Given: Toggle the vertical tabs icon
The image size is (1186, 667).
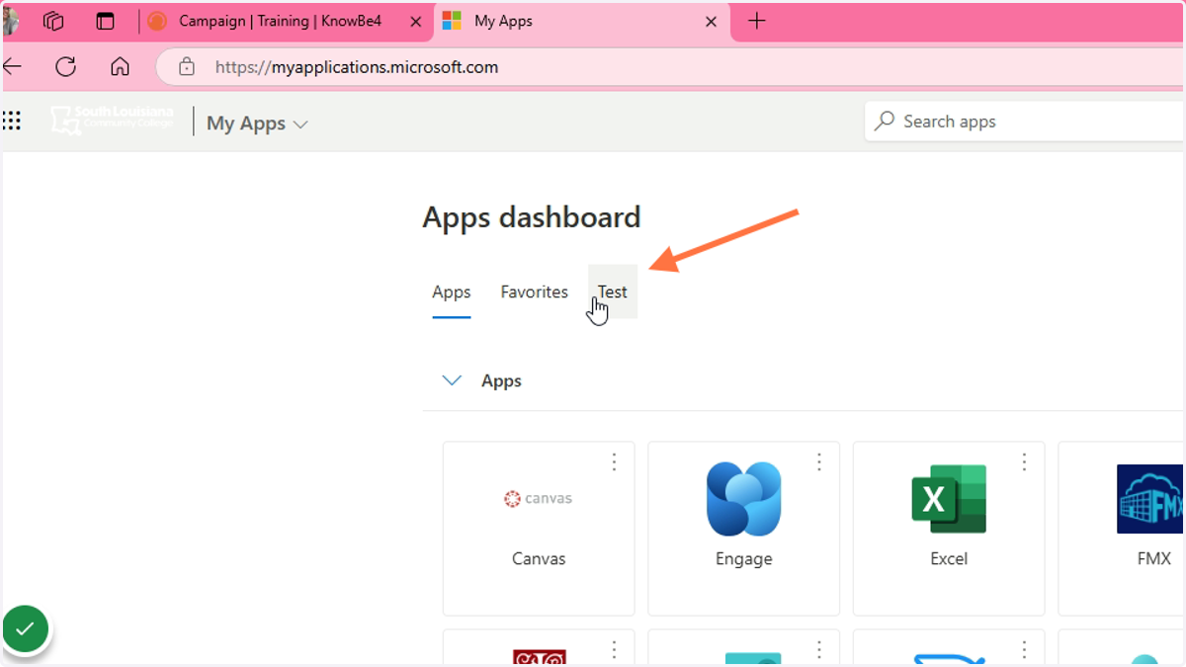Looking at the screenshot, I should pos(105,21).
